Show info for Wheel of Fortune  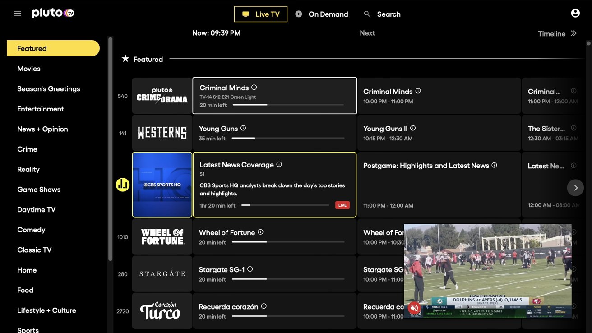[260, 232]
